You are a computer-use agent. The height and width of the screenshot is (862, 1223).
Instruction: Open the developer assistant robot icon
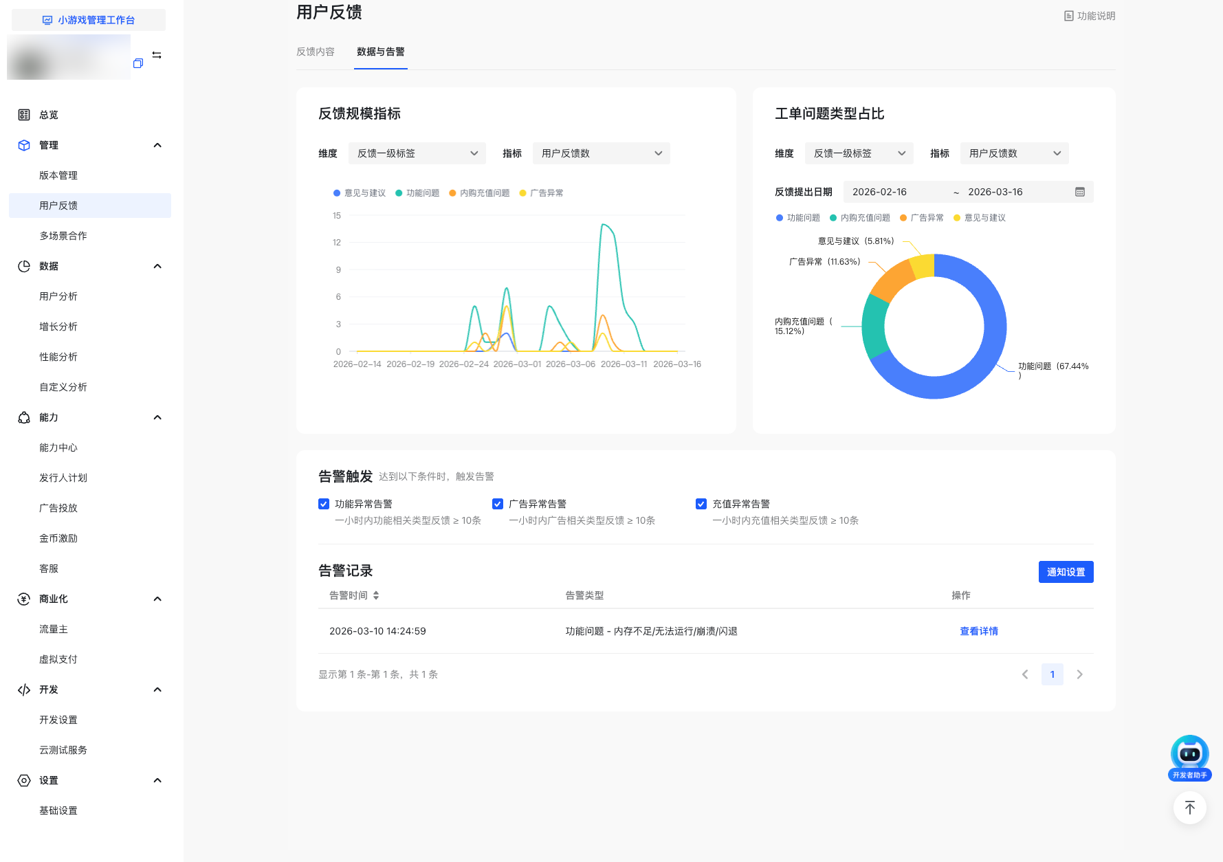click(x=1189, y=755)
